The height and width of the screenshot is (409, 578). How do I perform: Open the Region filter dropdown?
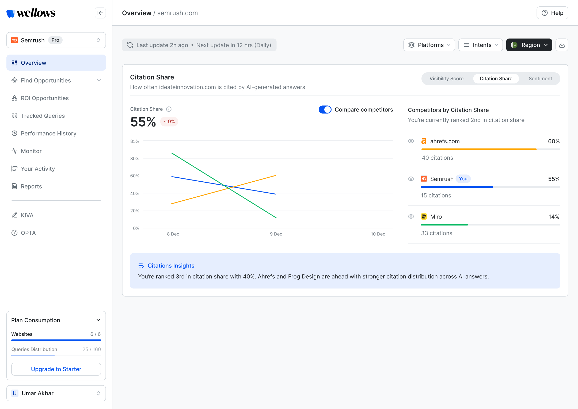[529, 45]
